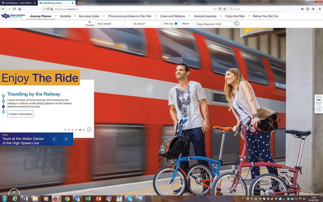Open the mobile app icon on right sidebar
This screenshot has width=323, height=202.
point(319,100)
